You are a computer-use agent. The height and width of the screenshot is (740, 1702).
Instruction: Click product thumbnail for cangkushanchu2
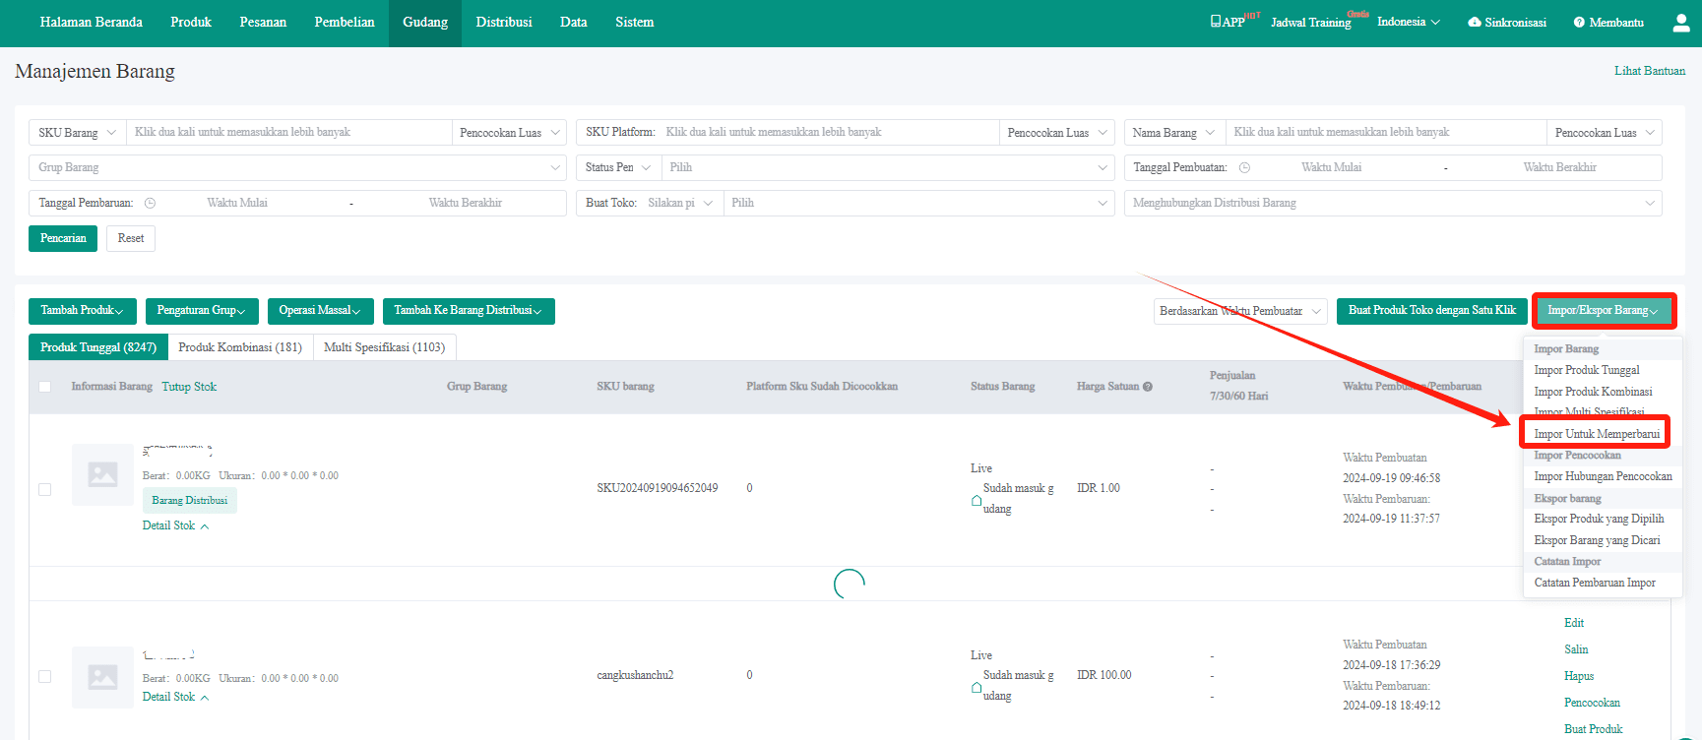point(102,677)
